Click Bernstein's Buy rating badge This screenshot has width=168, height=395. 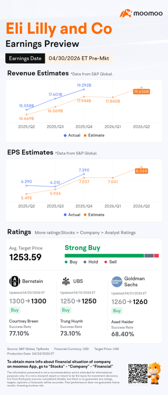coord(14,310)
